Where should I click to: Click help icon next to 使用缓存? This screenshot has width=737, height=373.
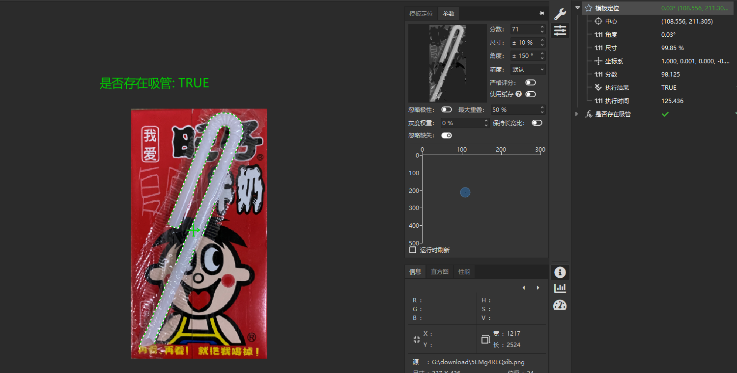[519, 94]
